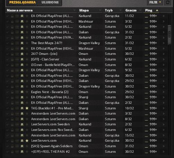174x158 pixels.
Task: Expand arrow on i3D.net server row
Action: click(164, 65)
